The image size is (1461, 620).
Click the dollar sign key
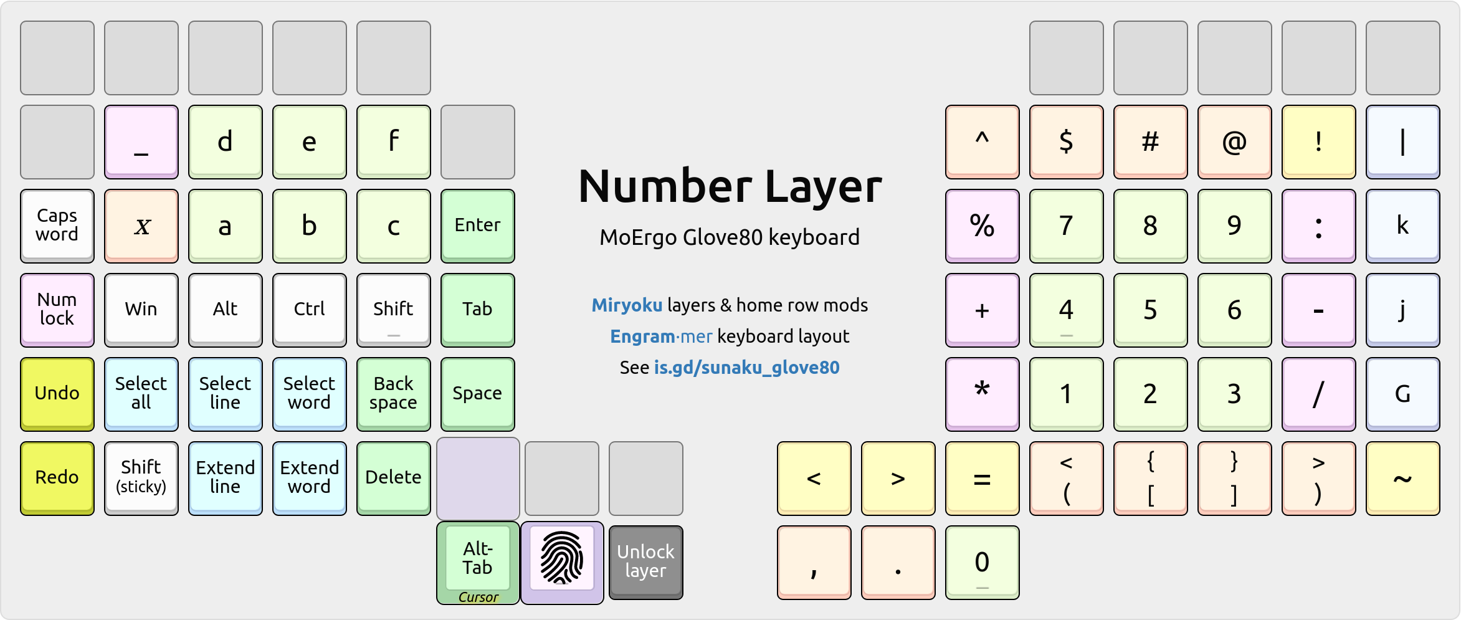[1067, 142]
